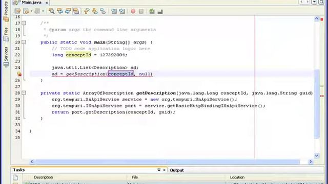328x184 pixels.
Task: Uncomment lines using last toolbar icon
Action: click(160, 12)
